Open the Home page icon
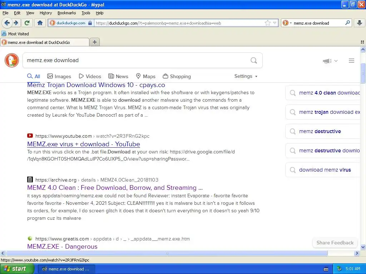The width and height of the screenshot is (366, 274). 40,23
